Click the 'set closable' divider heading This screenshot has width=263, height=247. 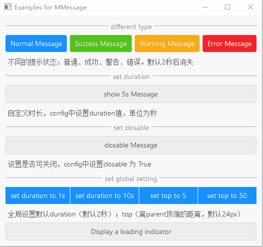pos(131,128)
